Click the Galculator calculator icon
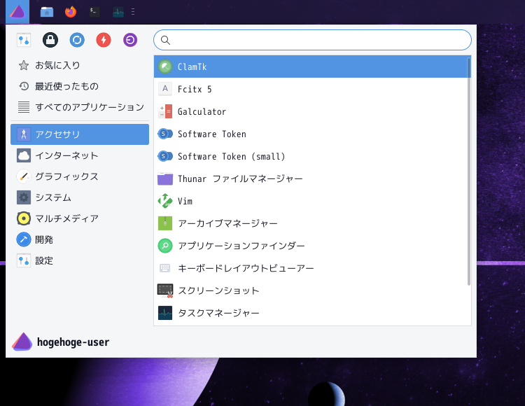Viewport: 525px width, 406px height. [165, 111]
